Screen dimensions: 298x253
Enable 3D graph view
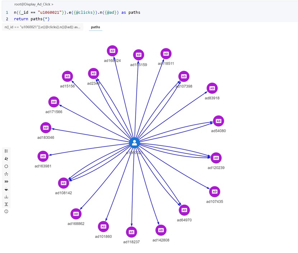pyautogui.click(x=6, y=182)
